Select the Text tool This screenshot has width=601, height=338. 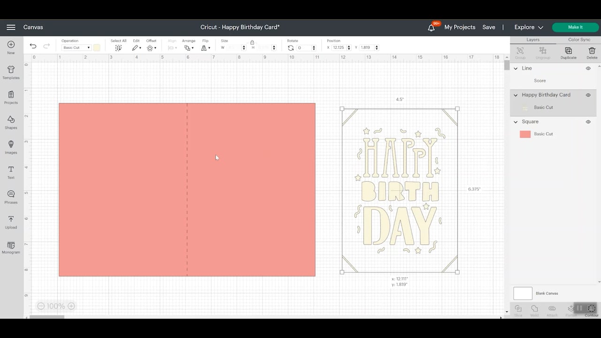coord(11,172)
